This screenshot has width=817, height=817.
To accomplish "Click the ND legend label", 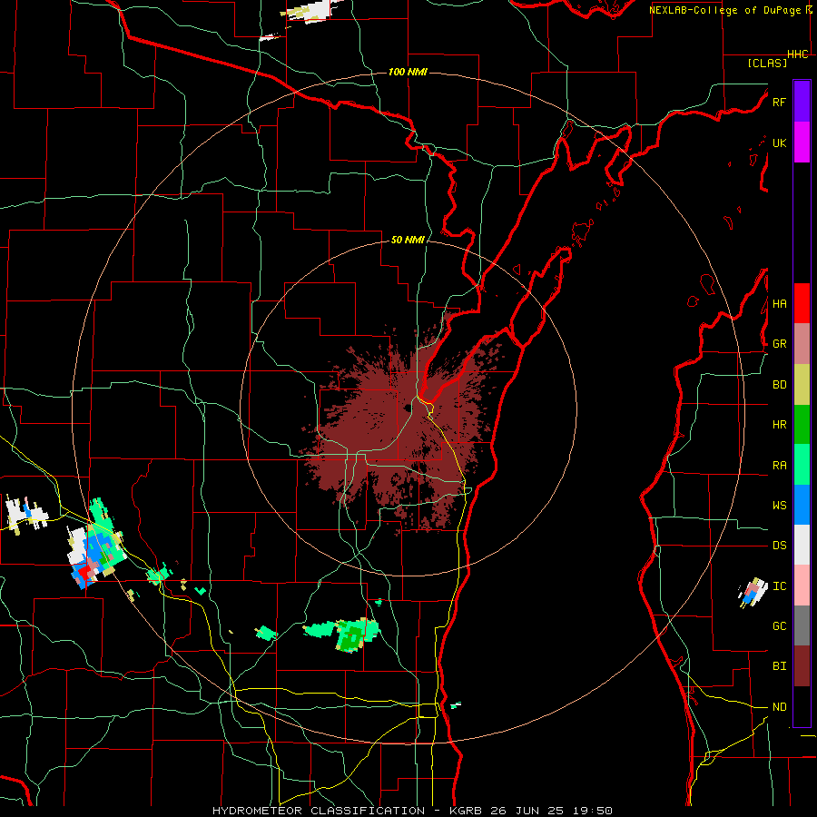I will [x=779, y=707].
